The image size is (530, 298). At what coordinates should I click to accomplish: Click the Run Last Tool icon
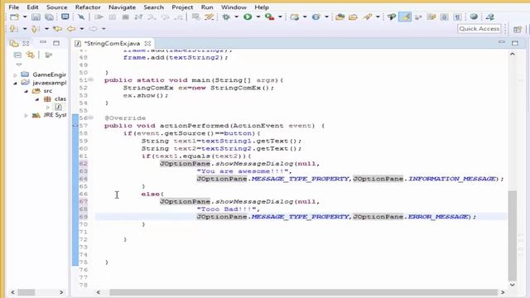coord(269,17)
